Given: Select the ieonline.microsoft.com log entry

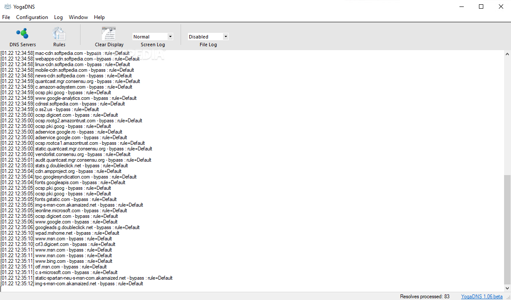Looking at the screenshot, I should (x=64, y=211).
